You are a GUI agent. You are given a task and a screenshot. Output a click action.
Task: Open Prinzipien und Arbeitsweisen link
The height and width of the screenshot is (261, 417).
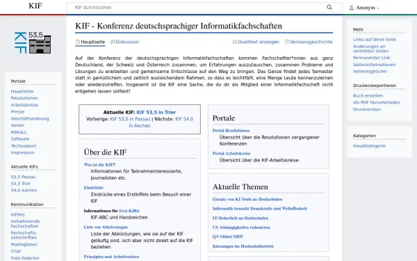pos(111,257)
